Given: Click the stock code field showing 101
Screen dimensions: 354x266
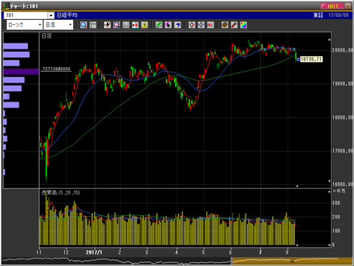Looking at the screenshot, I should tap(26, 15).
